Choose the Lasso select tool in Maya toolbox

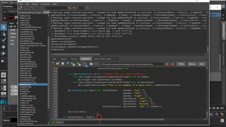point(4,34)
